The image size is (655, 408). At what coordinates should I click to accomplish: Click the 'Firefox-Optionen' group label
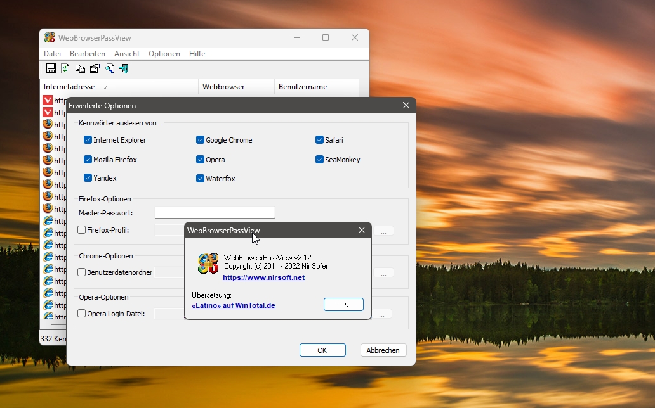(x=105, y=199)
